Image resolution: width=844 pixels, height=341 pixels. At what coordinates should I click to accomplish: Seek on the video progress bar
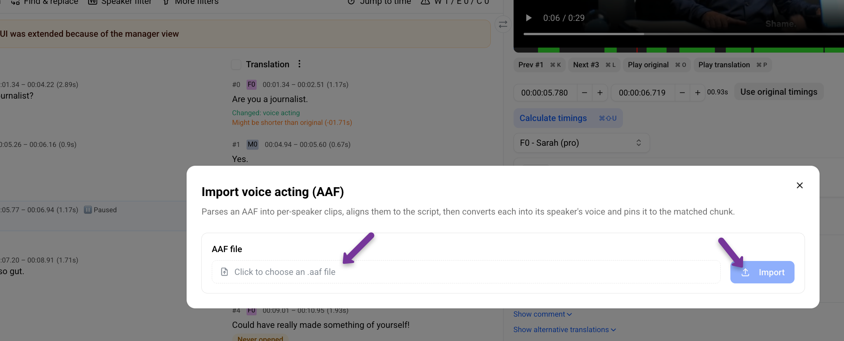(x=684, y=34)
